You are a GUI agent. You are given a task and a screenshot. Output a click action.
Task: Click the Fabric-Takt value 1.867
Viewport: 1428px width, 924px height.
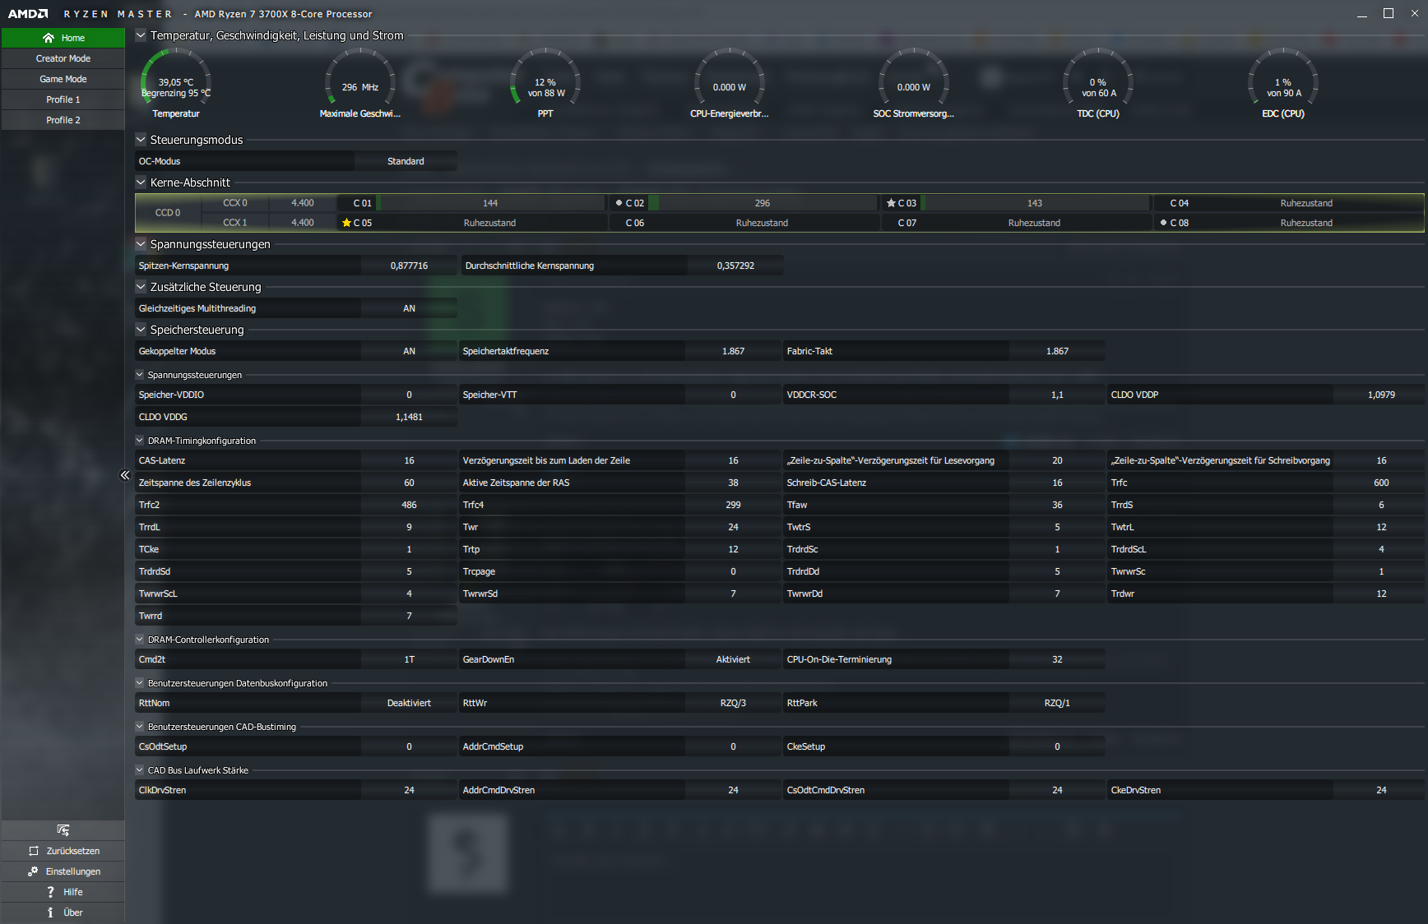coord(1057,351)
